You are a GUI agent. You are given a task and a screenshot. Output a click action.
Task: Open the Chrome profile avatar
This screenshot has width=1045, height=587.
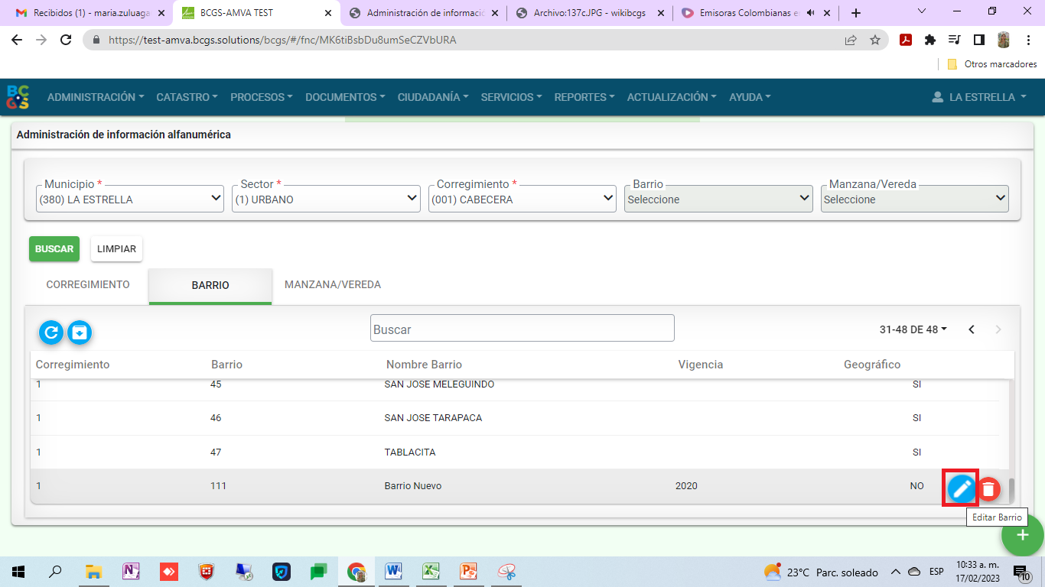pyautogui.click(x=1003, y=40)
